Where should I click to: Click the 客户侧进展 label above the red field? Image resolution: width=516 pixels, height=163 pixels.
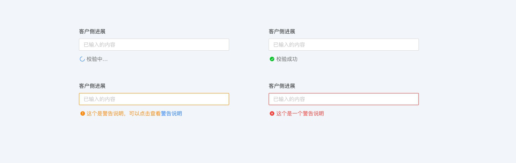(x=282, y=86)
